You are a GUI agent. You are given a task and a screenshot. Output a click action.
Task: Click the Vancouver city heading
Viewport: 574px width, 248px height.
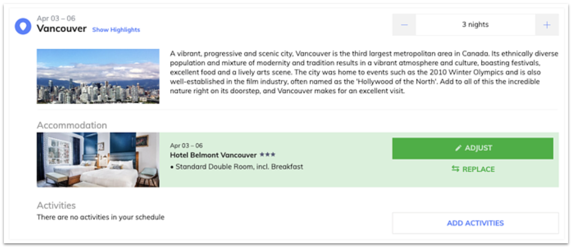click(62, 29)
